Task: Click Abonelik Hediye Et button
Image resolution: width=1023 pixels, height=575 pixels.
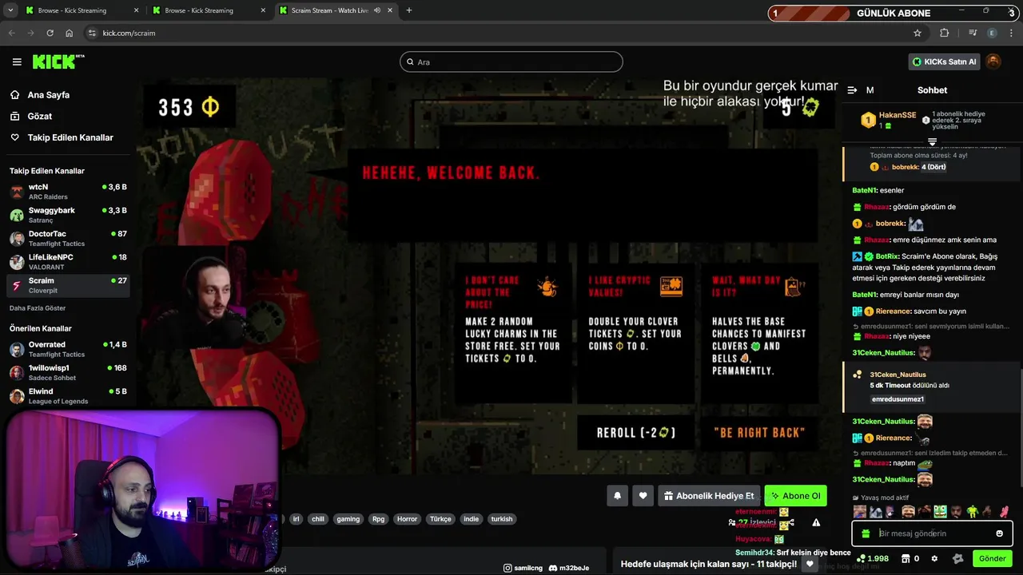Action: pyautogui.click(x=709, y=496)
